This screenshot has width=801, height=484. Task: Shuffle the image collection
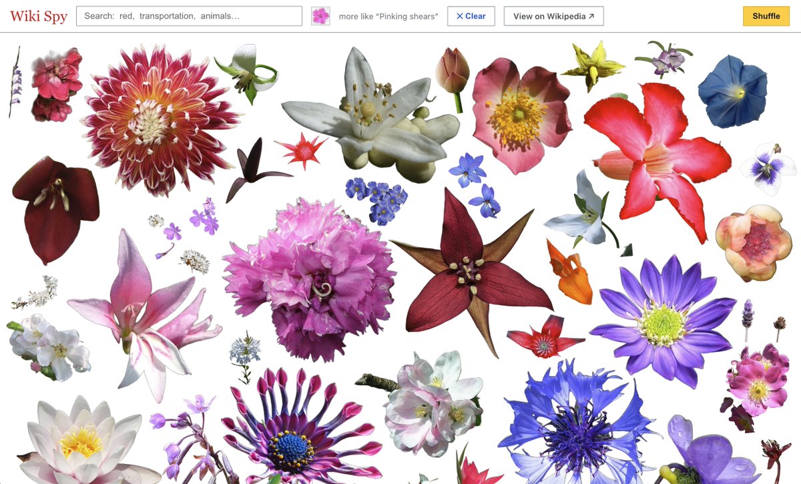click(x=766, y=16)
